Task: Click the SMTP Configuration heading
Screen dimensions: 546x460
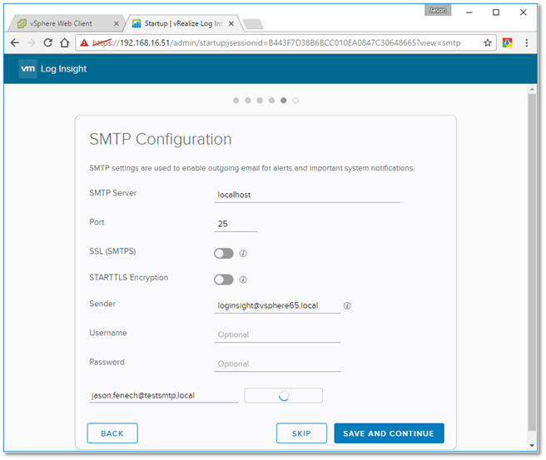Action: (161, 139)
